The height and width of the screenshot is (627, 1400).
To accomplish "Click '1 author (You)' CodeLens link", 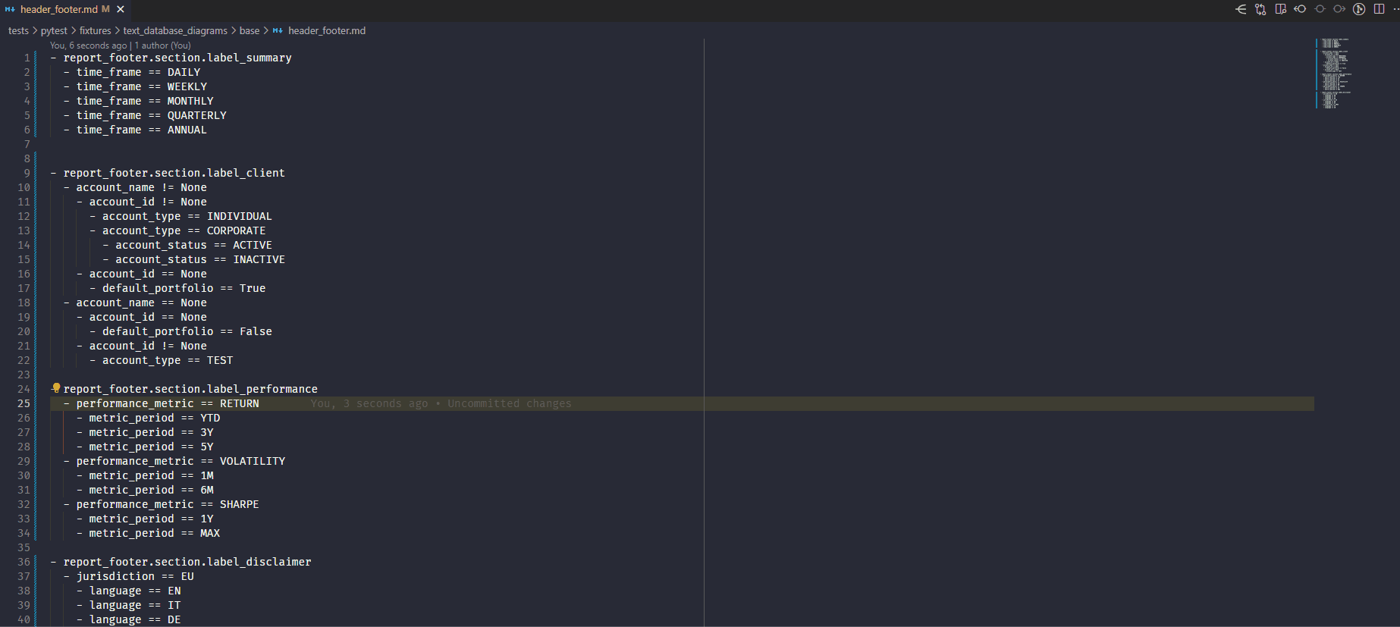I will coord(163,45).
